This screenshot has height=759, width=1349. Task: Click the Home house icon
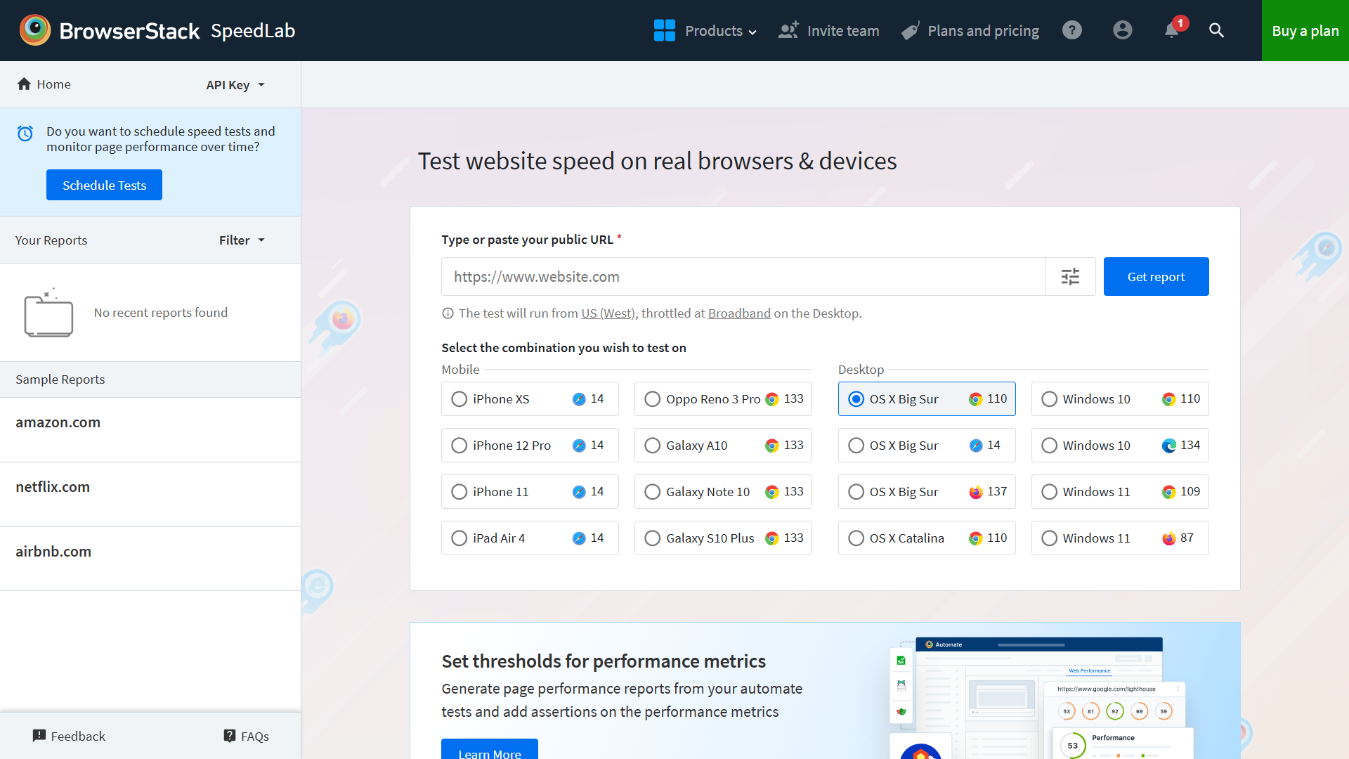[x=24, y=84]
